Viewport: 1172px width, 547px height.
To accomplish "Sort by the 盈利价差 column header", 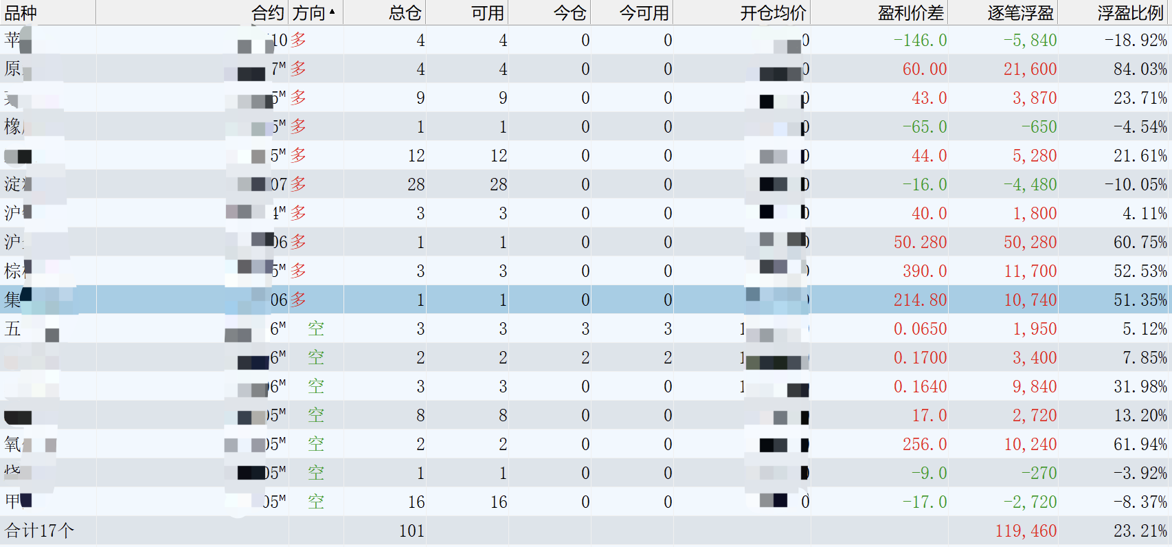I will (910, 13).
